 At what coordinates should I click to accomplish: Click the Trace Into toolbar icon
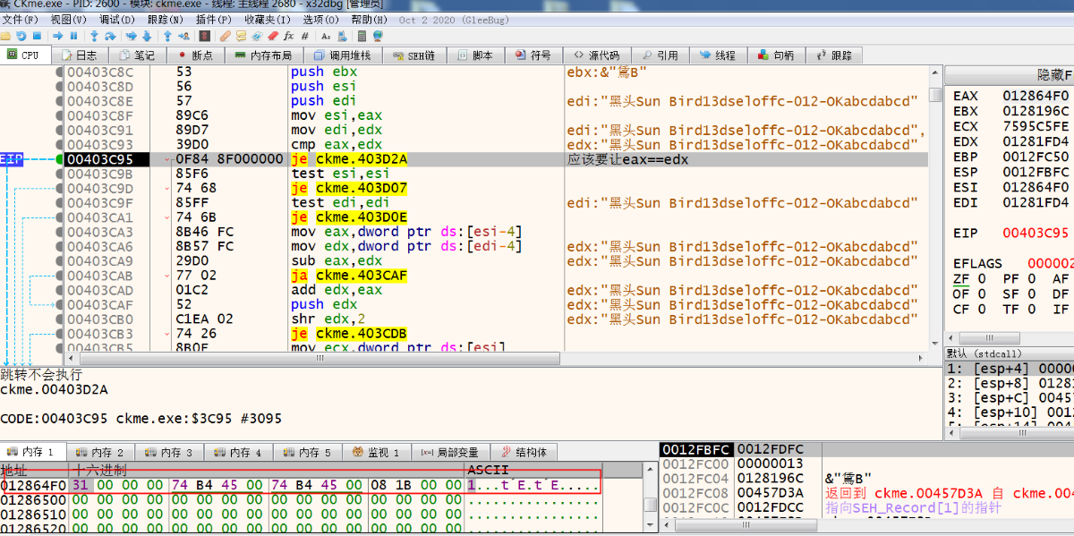131,36
